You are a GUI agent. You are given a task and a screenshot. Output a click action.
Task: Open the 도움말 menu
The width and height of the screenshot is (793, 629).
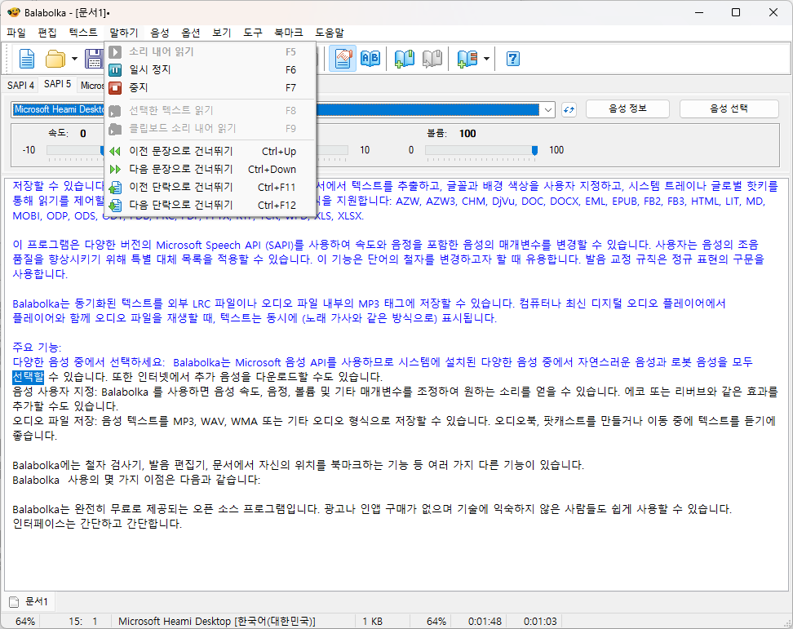click(x=330, y=33)
